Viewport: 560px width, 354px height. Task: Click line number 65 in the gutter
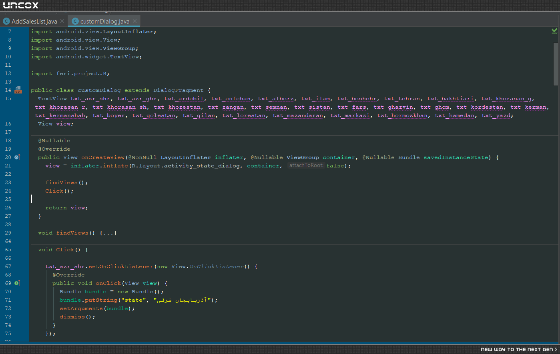point(8,250)
